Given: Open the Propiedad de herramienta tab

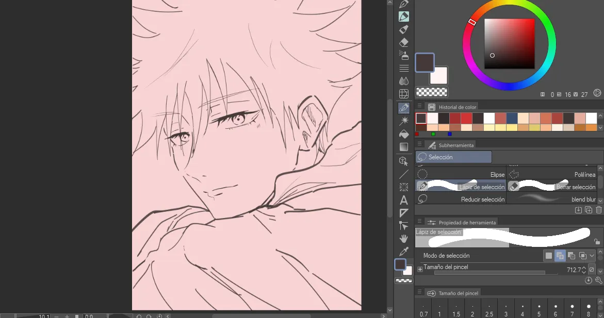Looking at the screenshot, I should tap(462, 223).
